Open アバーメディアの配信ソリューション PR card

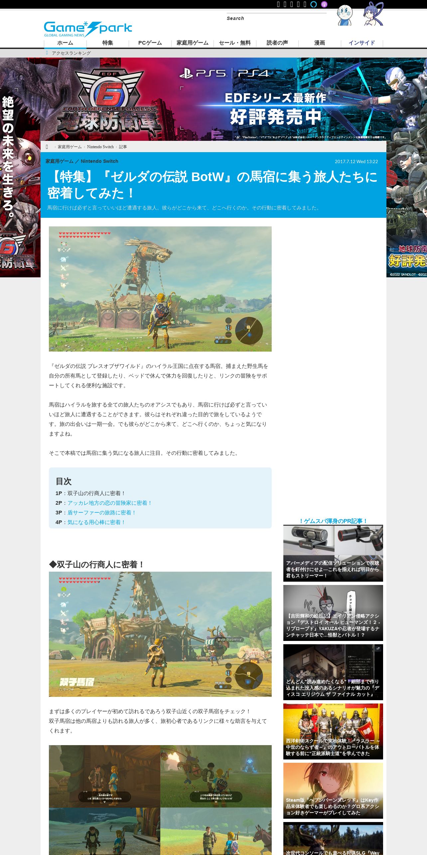pyautogui.click(x=333, y=553)
